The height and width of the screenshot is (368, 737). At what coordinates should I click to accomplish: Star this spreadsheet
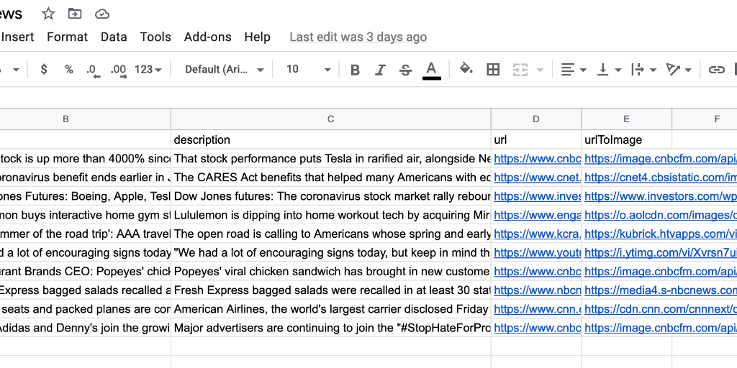point(48,14)
